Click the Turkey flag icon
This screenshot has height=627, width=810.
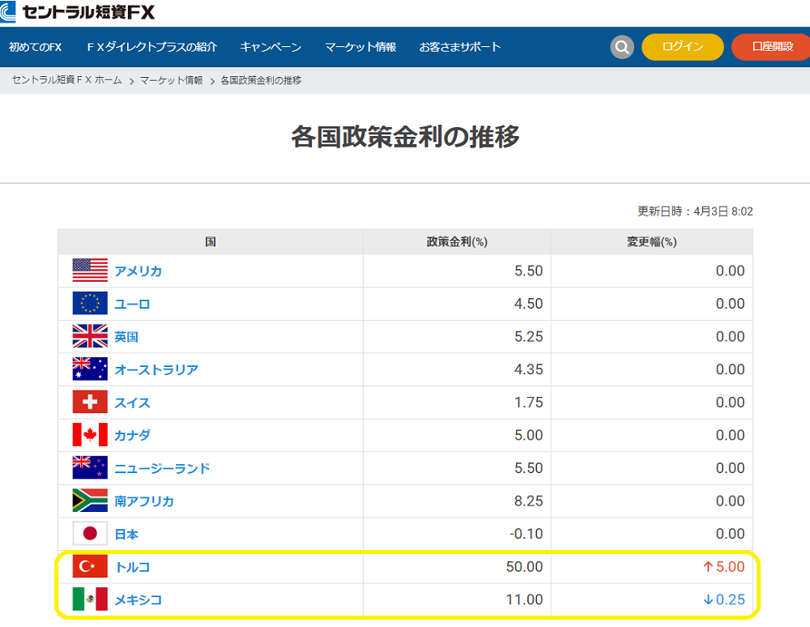tap(90, 566)
